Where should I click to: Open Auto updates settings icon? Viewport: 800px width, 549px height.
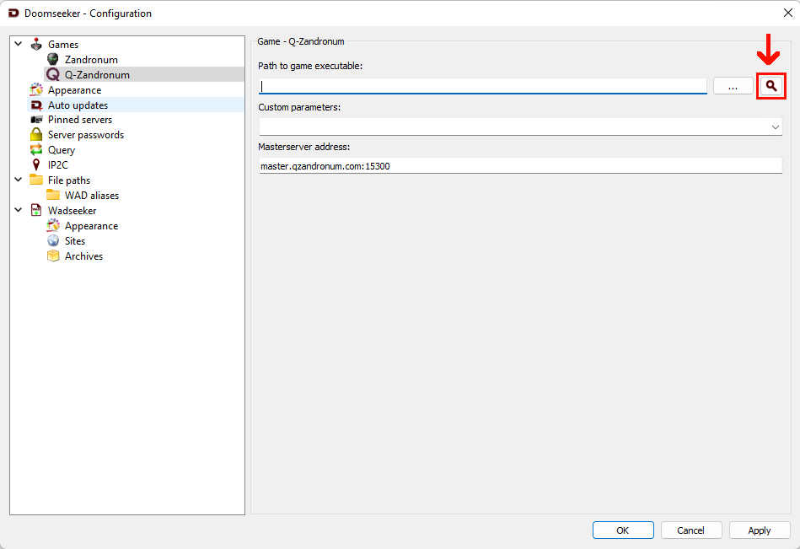pyautogui.click(x=36, y=105)
